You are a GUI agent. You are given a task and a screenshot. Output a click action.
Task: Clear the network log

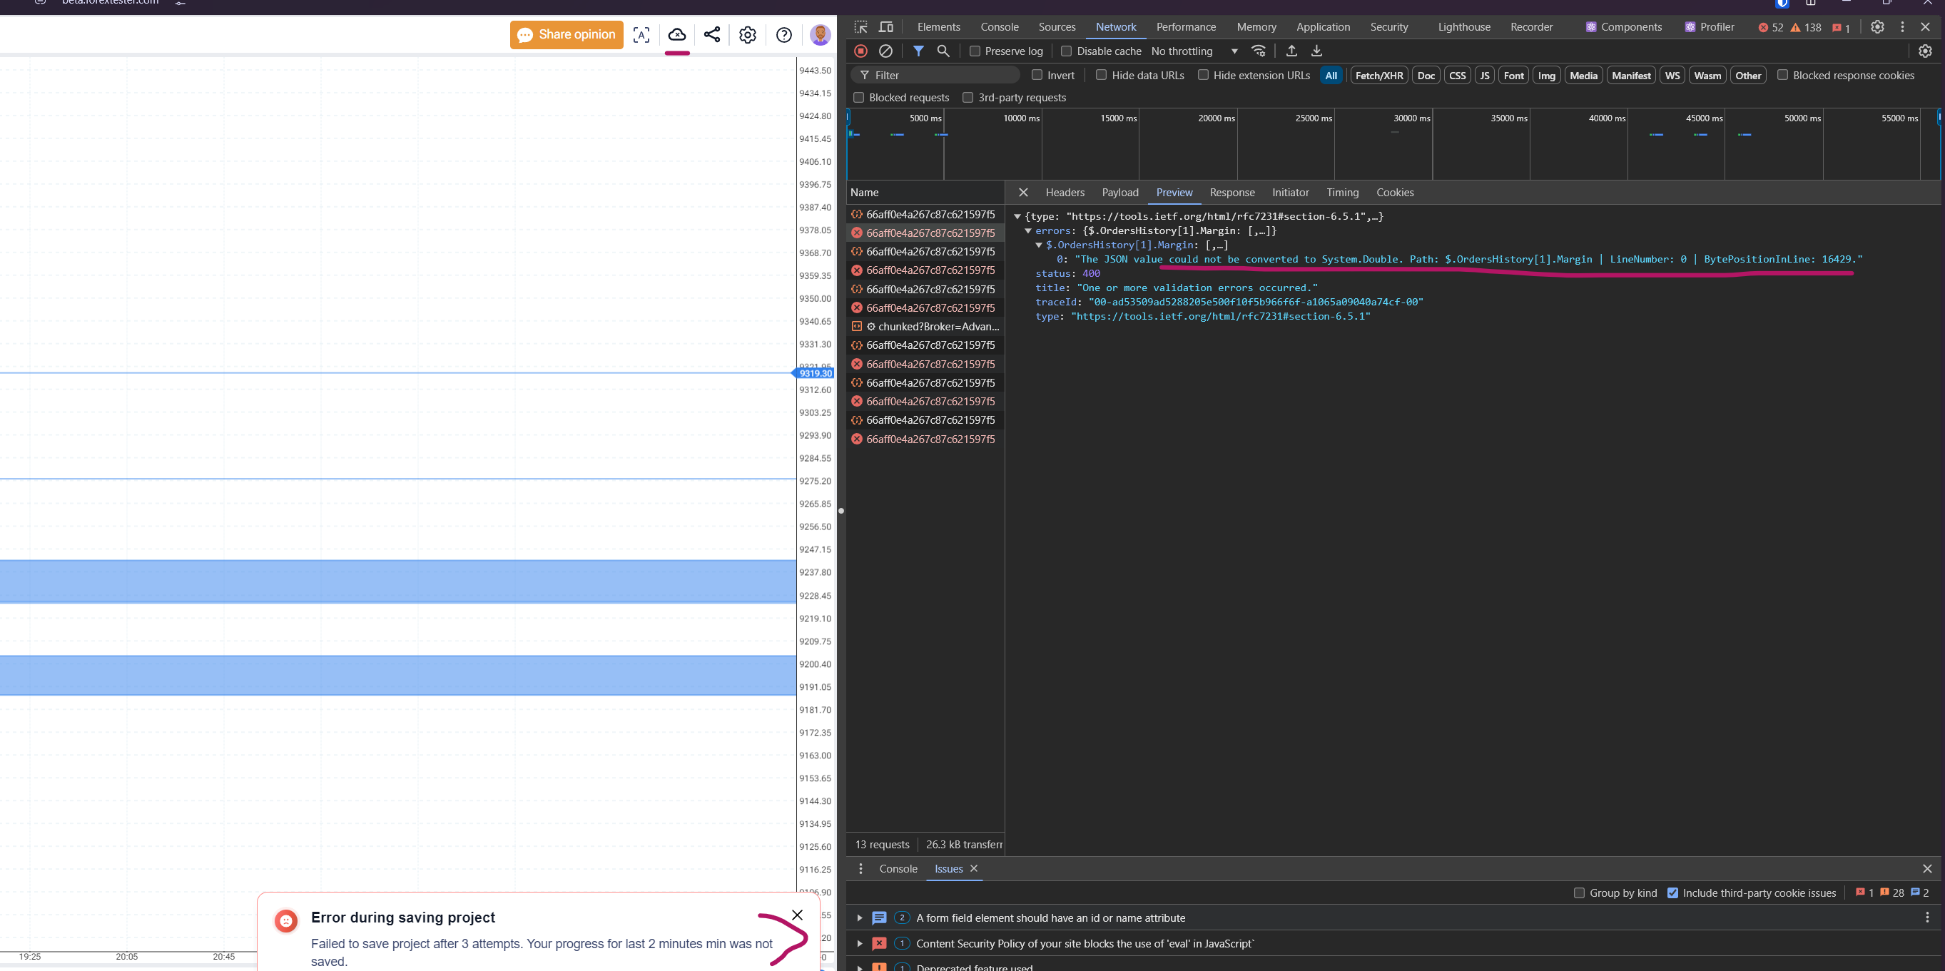tap(885, 51)
